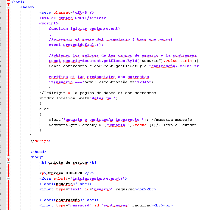The width and height of the screenshot is (199, 210).
Task: Collapse the fold marker on the <h1> line
Action: (x=8, y=162)
